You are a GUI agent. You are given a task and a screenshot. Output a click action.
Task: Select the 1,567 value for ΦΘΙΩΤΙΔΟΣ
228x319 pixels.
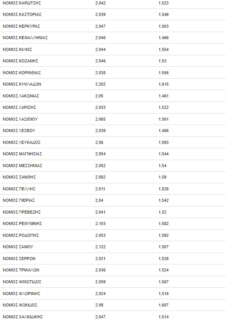point(164,281)
